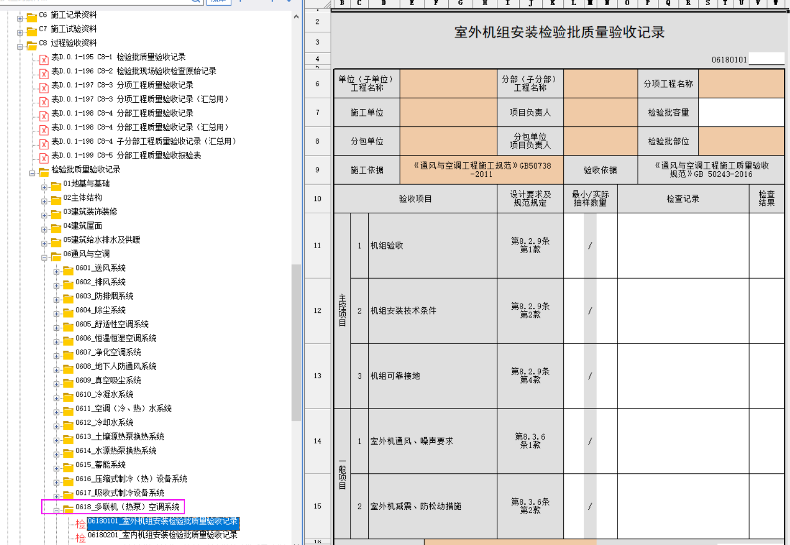
Task: Click the 02主体结构 folder icon
Action: (56, 200)
